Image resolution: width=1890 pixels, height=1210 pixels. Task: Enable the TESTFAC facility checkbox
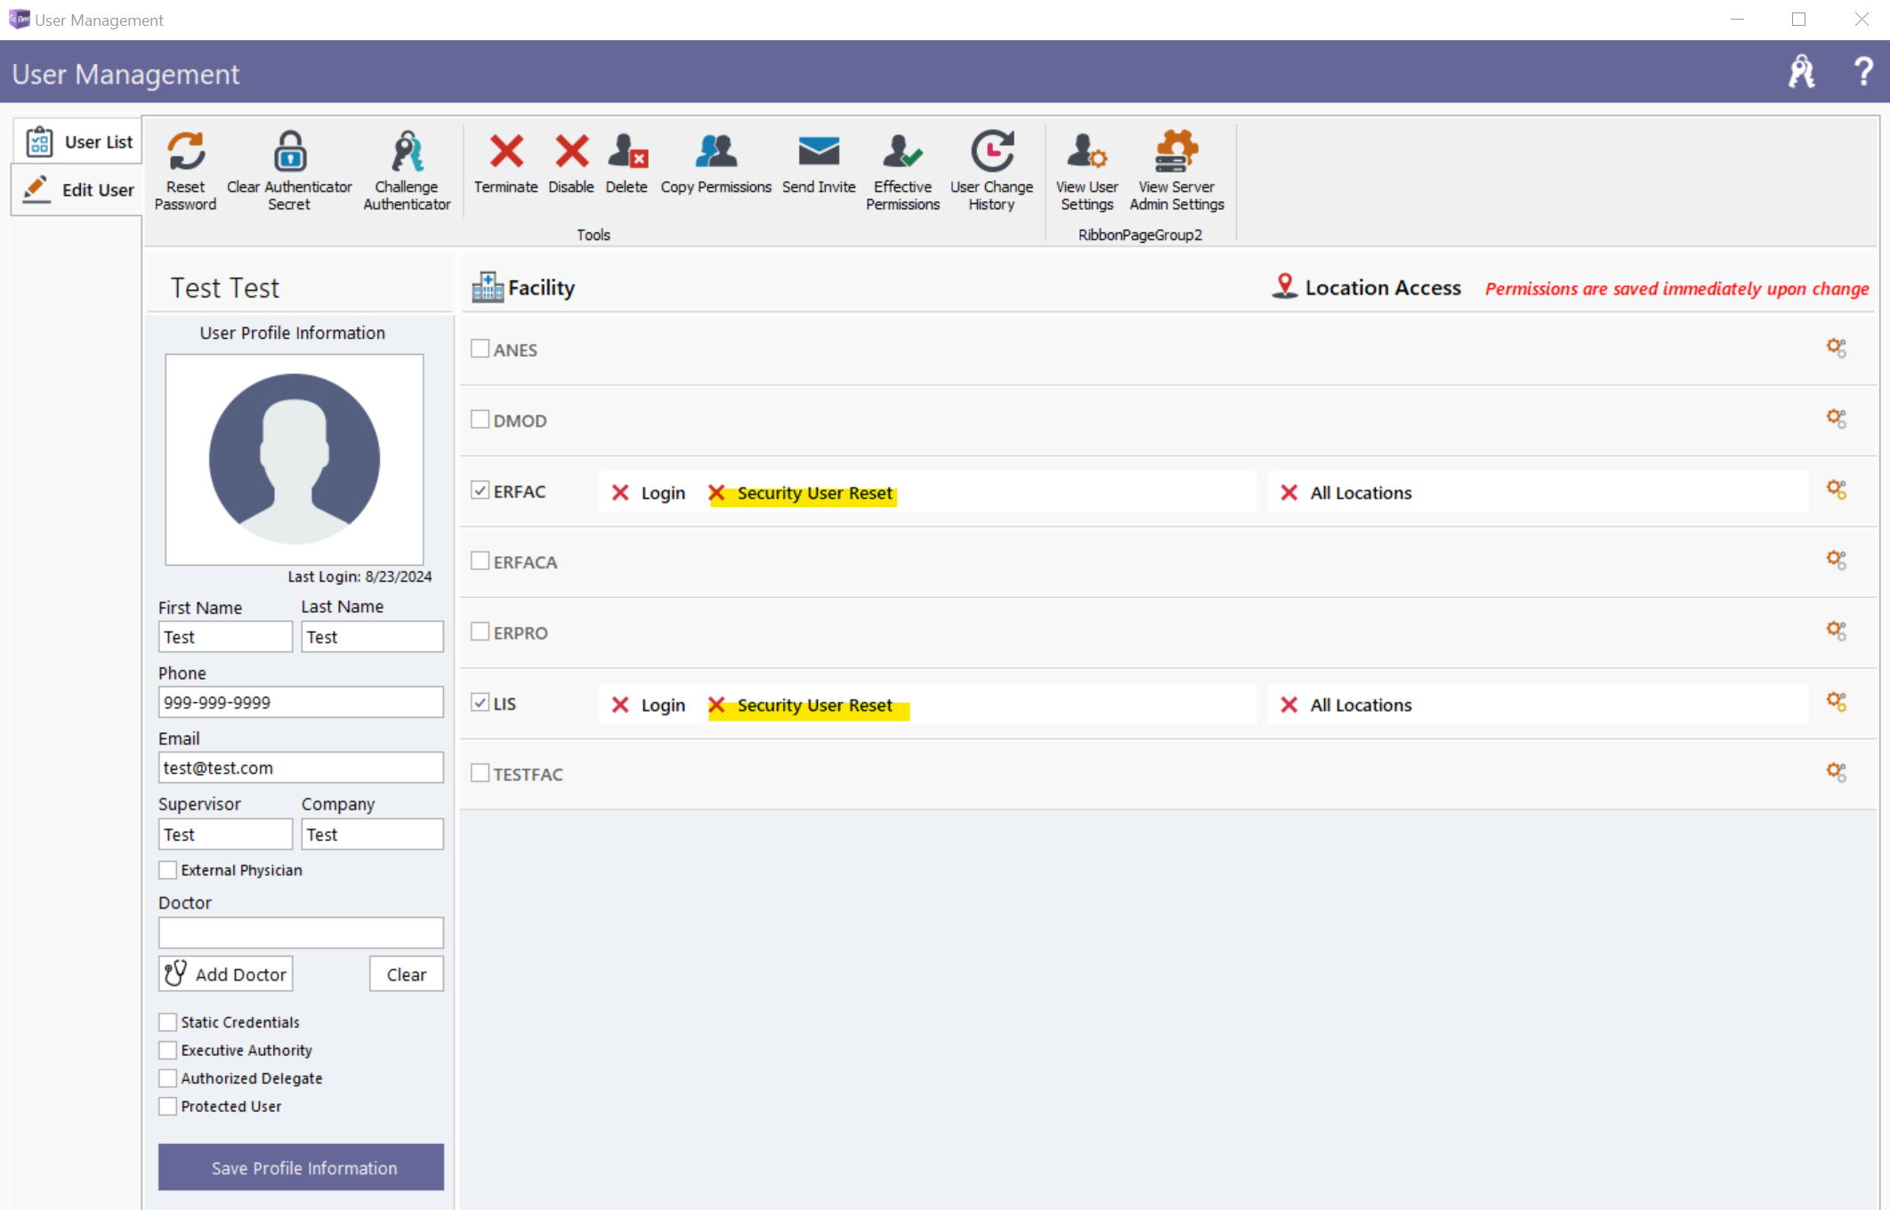(x=480, y=773)
